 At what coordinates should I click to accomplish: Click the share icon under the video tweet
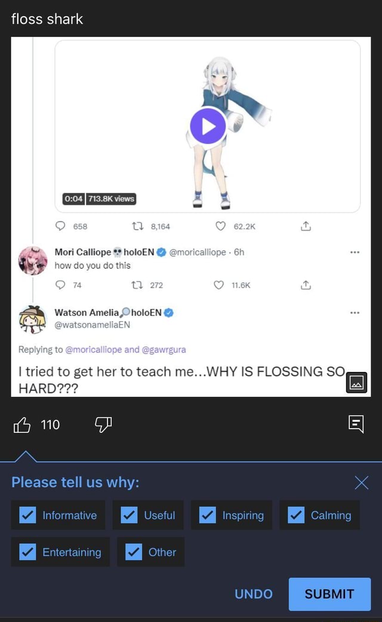305,226
